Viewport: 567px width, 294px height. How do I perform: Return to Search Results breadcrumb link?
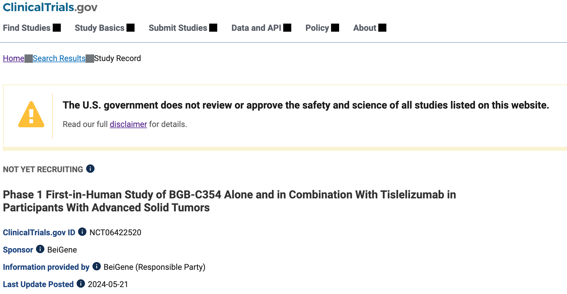[x=59, y=58]
